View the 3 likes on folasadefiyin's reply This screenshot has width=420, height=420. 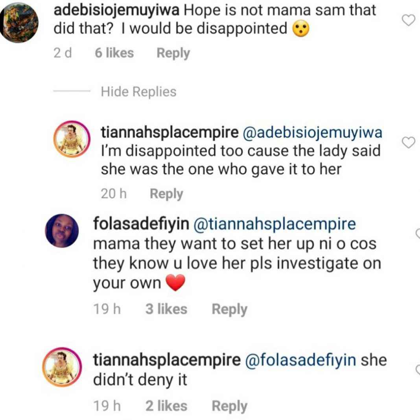166,309
